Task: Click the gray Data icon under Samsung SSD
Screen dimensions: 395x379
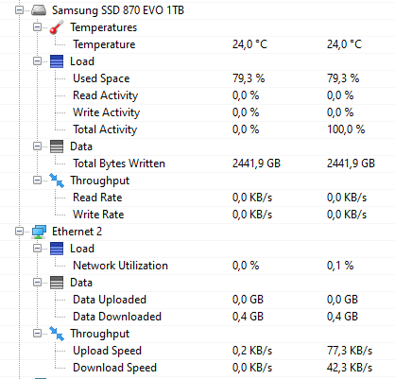Action: pos(57,146)
